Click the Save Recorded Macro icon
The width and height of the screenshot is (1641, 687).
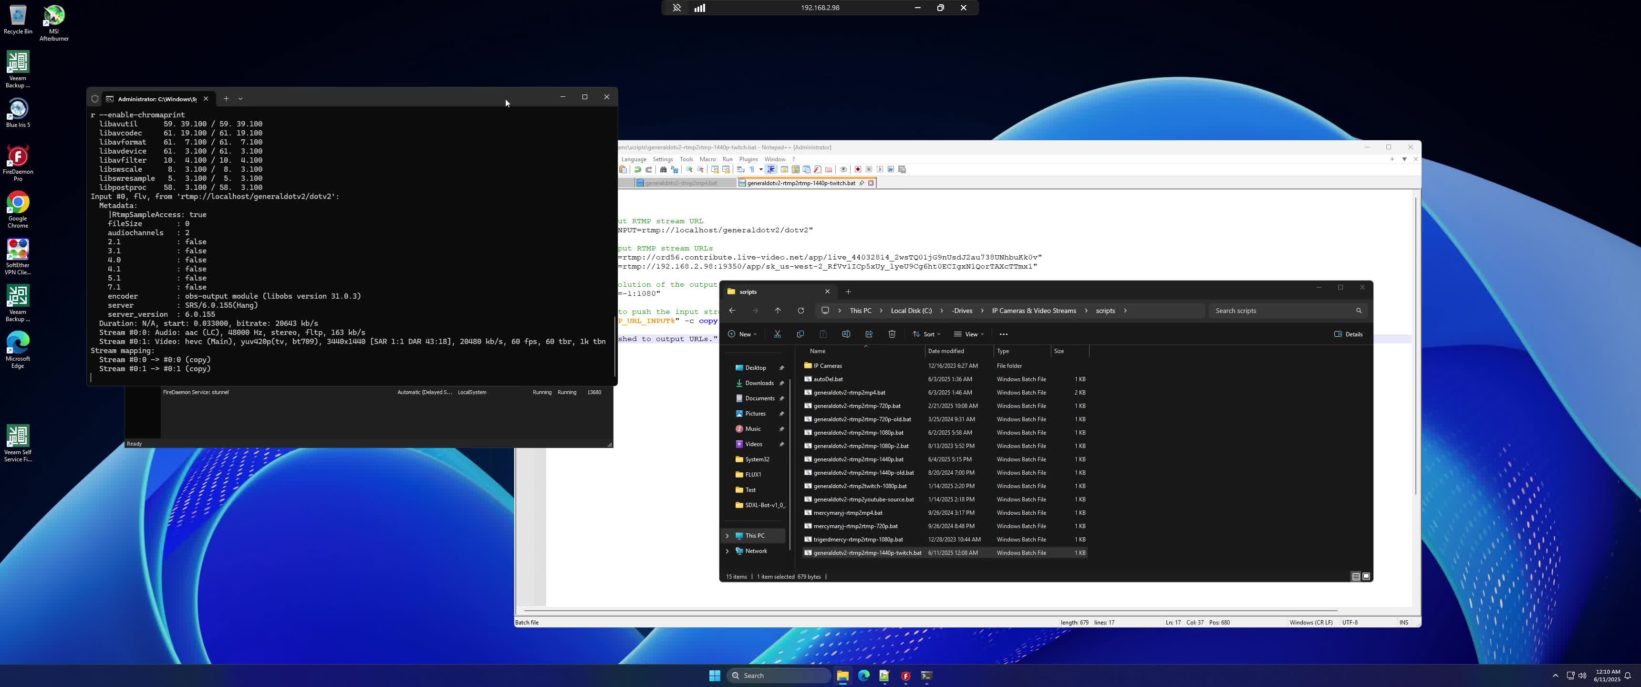coord(902,169)
